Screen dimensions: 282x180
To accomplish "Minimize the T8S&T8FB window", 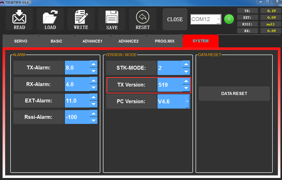I will click(260, 2).
